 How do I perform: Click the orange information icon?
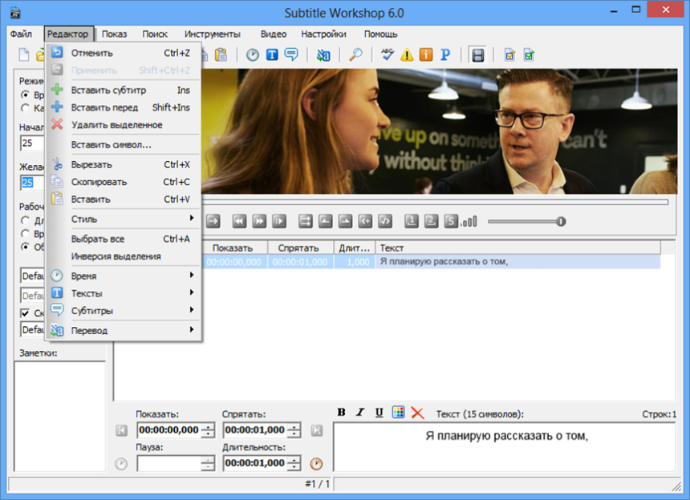click(x=426, y=55)
